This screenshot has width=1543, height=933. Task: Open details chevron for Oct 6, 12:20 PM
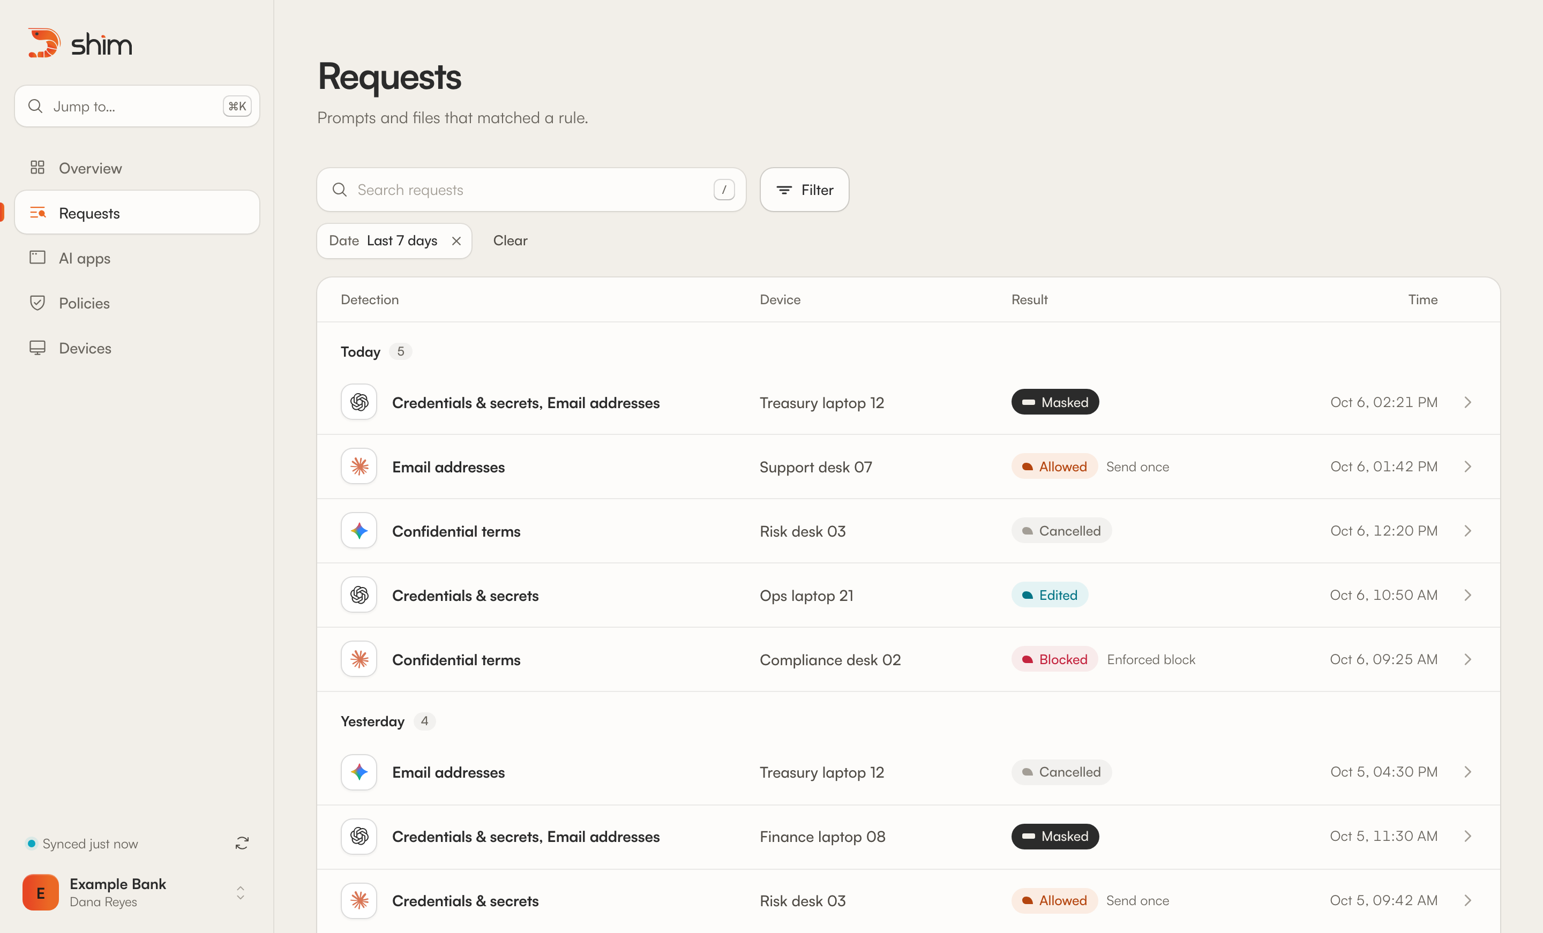tap(1468, 531)
